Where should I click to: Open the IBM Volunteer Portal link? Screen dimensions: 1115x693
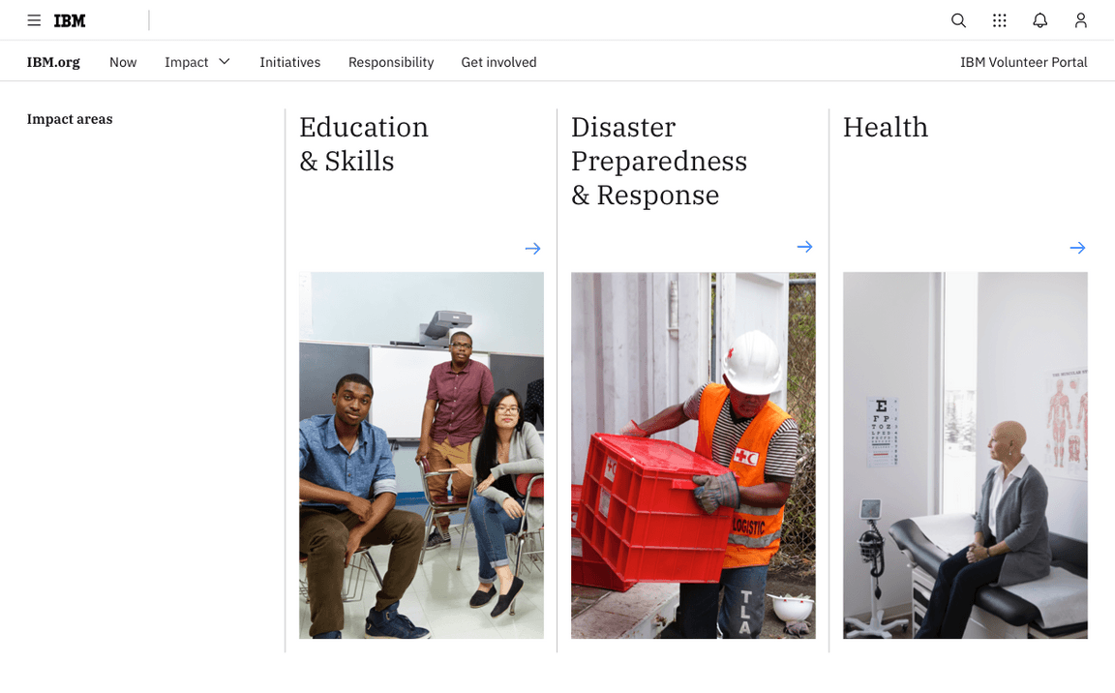1023,62
